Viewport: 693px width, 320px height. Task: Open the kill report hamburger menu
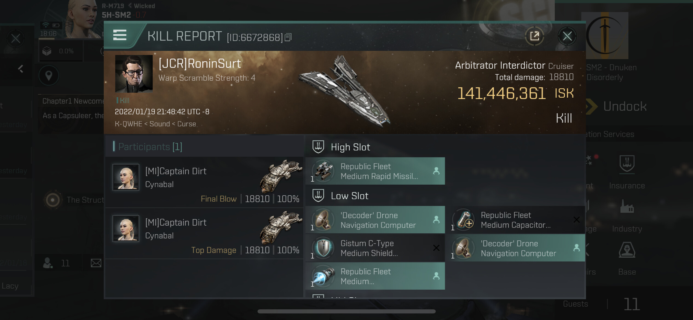pyautogui.click(x=120, y=35)
